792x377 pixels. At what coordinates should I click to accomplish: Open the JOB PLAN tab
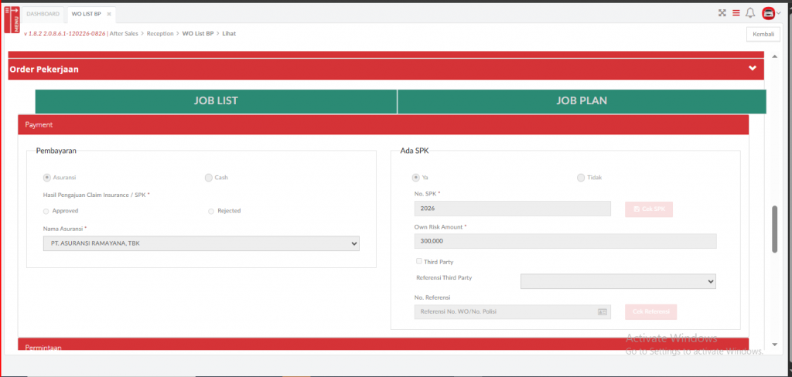[581, 101]
